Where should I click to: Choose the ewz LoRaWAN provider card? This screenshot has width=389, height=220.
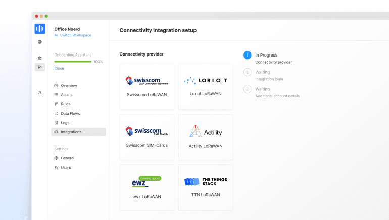[147, 188]
